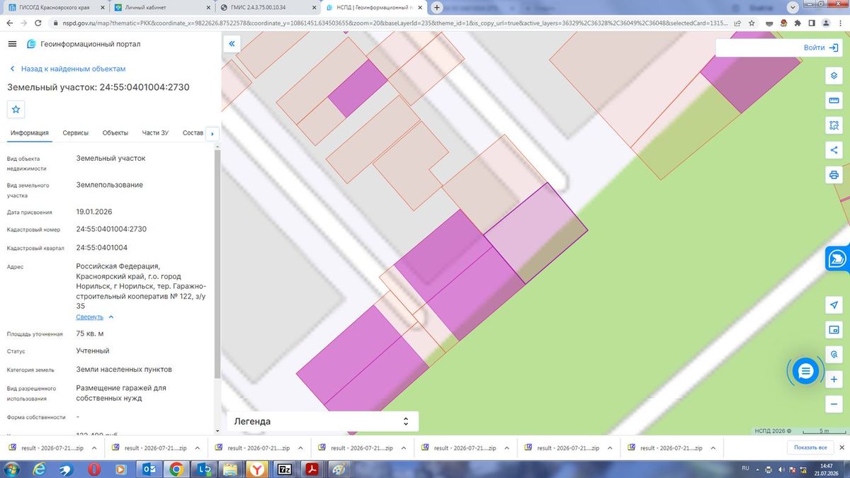The image size is (850, 478).
Task: Switch to the Объекты tab
Action: tap(115, 133)
